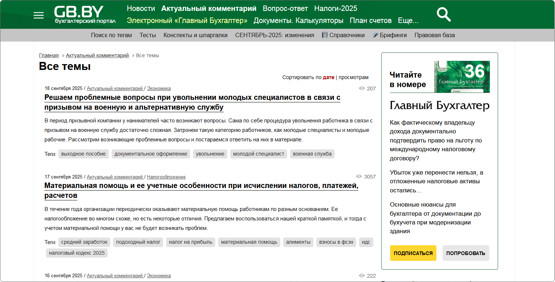Open Справочники with the grid icon
This screenshot has width=555, height=282.
343,35
